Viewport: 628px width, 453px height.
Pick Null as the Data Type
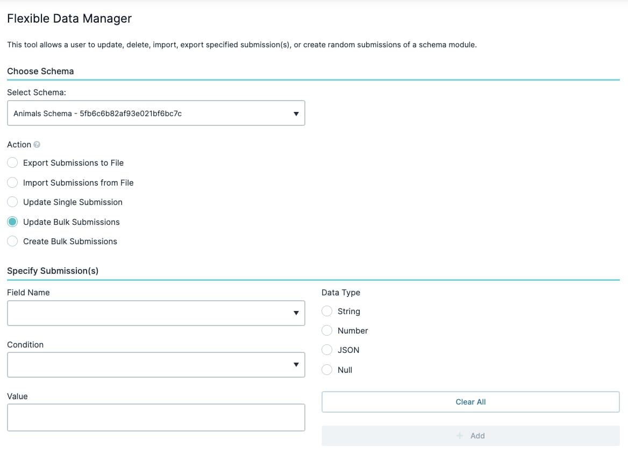[327, 370]
